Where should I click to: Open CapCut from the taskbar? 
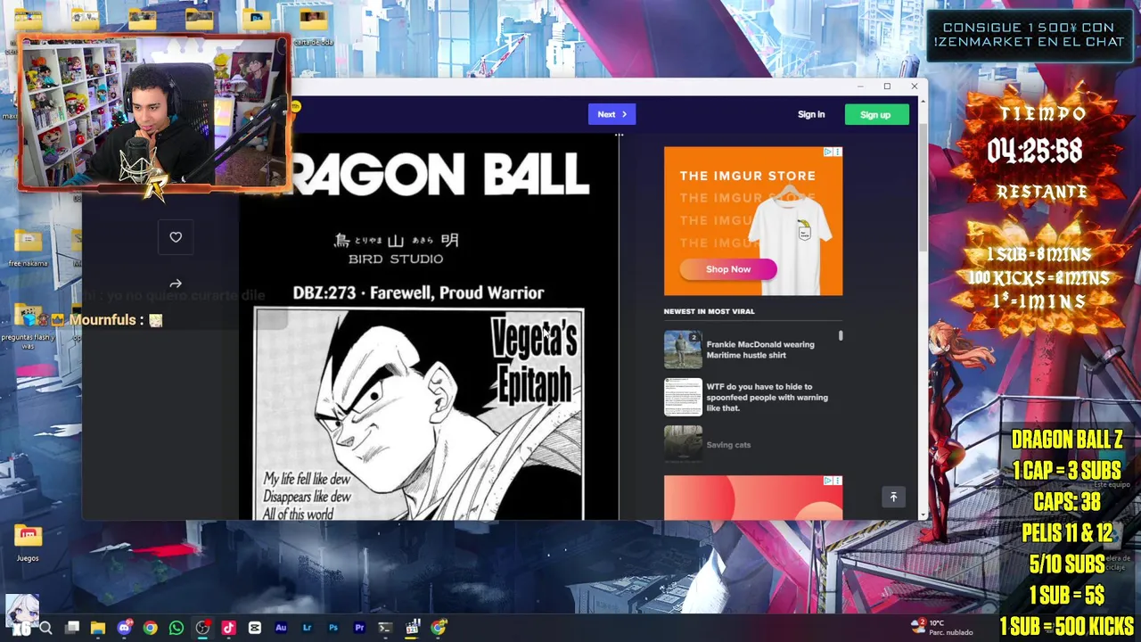(x=255, y=628)
